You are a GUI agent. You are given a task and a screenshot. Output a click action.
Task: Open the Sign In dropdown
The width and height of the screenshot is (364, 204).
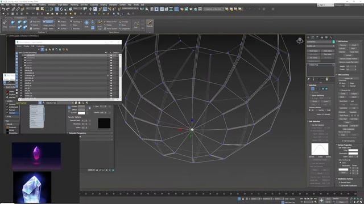pyautogui.click(x=325, y=5)
